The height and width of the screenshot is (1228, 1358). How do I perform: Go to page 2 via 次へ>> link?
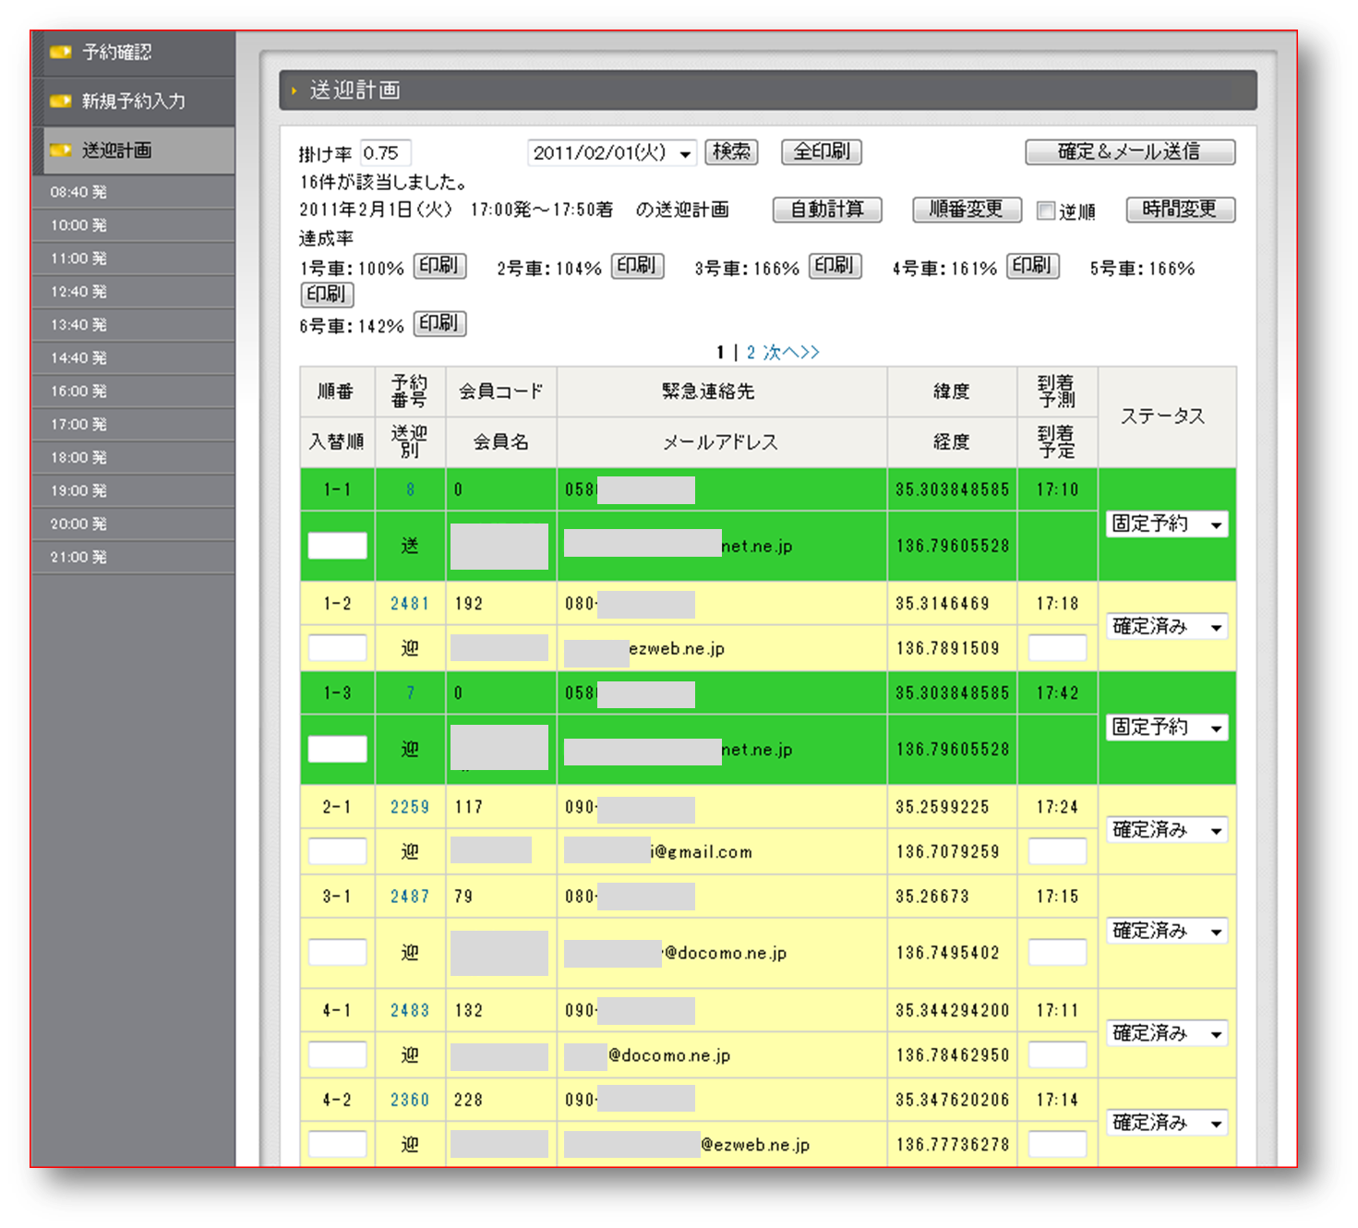[x=789, y=352]
